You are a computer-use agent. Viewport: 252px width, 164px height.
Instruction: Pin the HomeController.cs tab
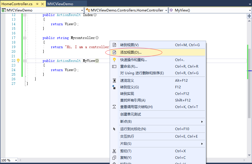coord(37,4)
